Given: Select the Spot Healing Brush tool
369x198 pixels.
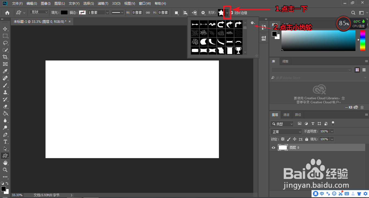Looking at the screenshot, I should tap(5, 78).
